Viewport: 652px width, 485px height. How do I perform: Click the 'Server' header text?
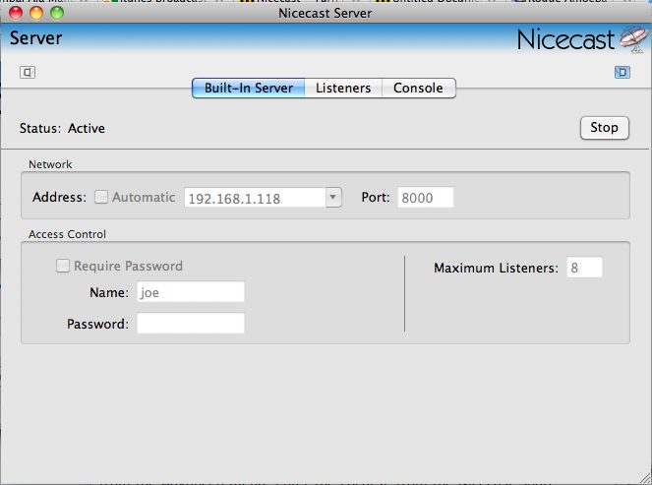point(36,38)
